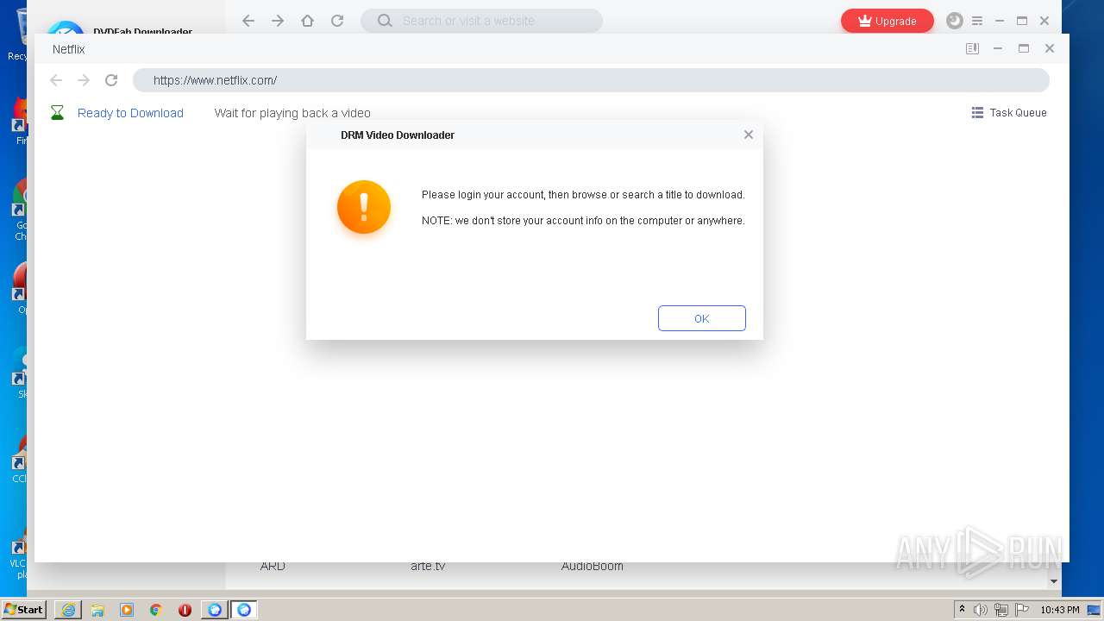Viewport: 1104px width, 621px height.
Task: Click the orange warning exclamation icon
Action: [364, 207]
